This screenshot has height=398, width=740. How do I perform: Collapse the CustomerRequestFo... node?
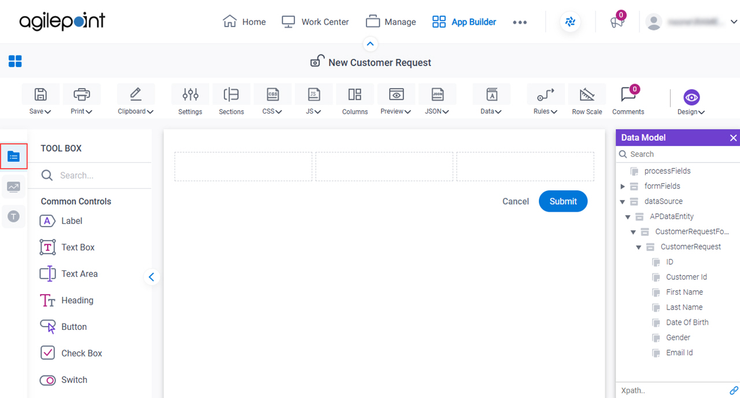click(633, 232)
